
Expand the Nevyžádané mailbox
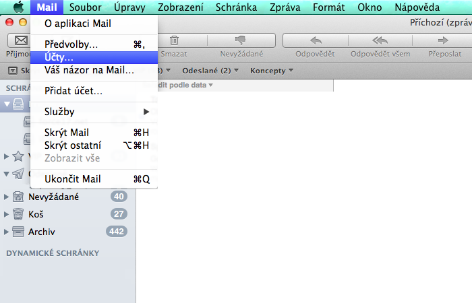coord(6,197)
